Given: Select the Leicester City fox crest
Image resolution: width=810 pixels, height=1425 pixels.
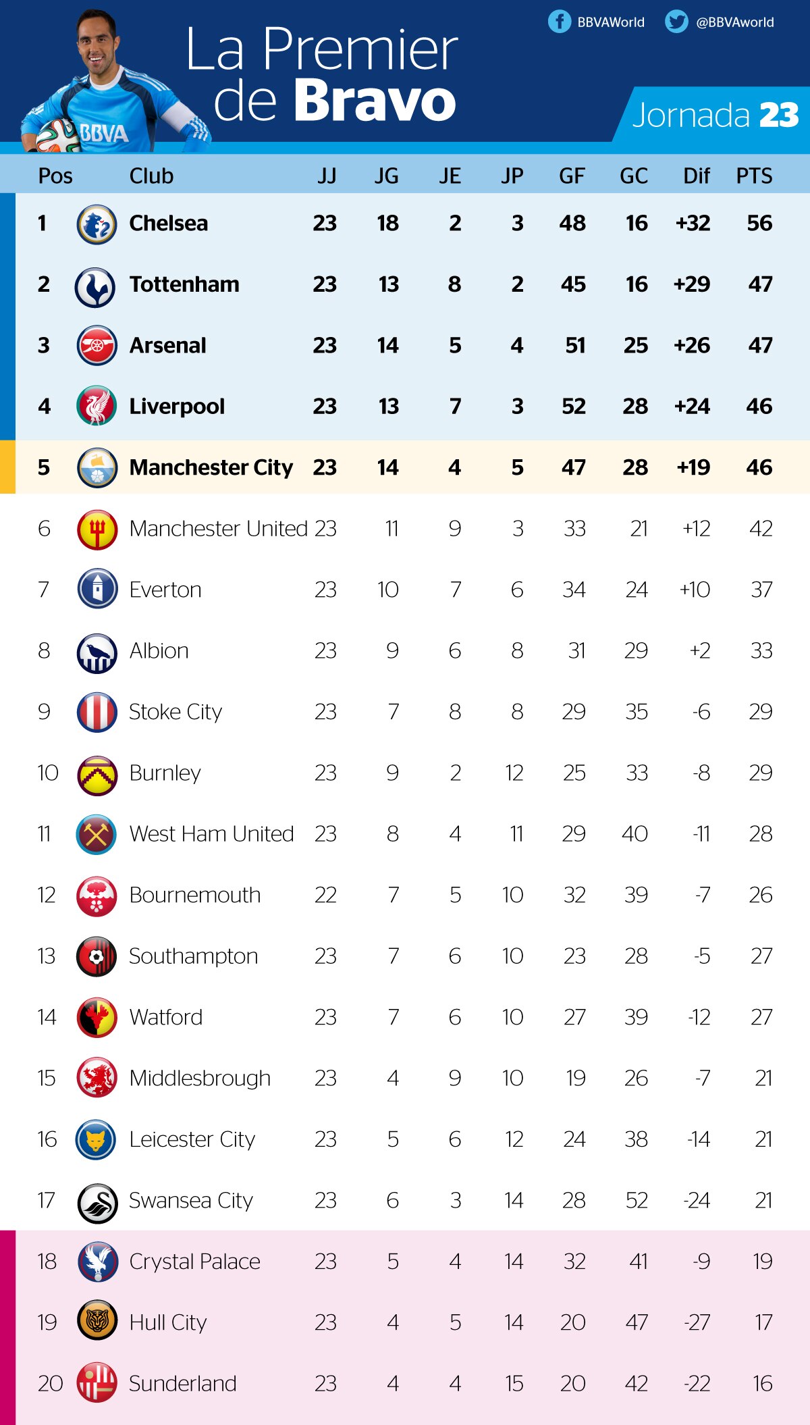Looking at the screenshot, I should coord(97,1140).
